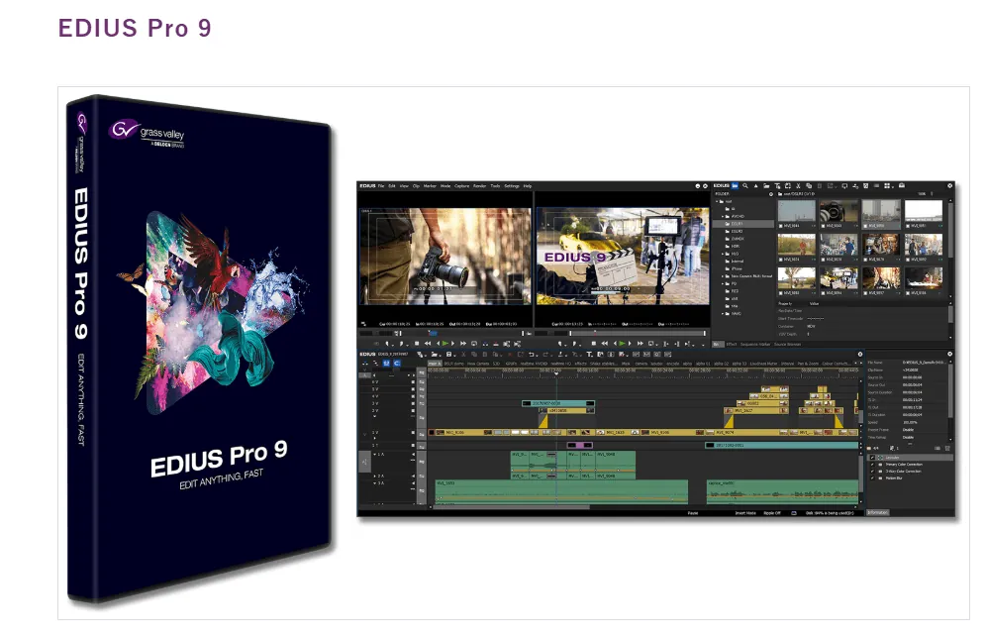Expand the 3 A audio track
This screenshot has height=635, width=987.
point(374,483)
